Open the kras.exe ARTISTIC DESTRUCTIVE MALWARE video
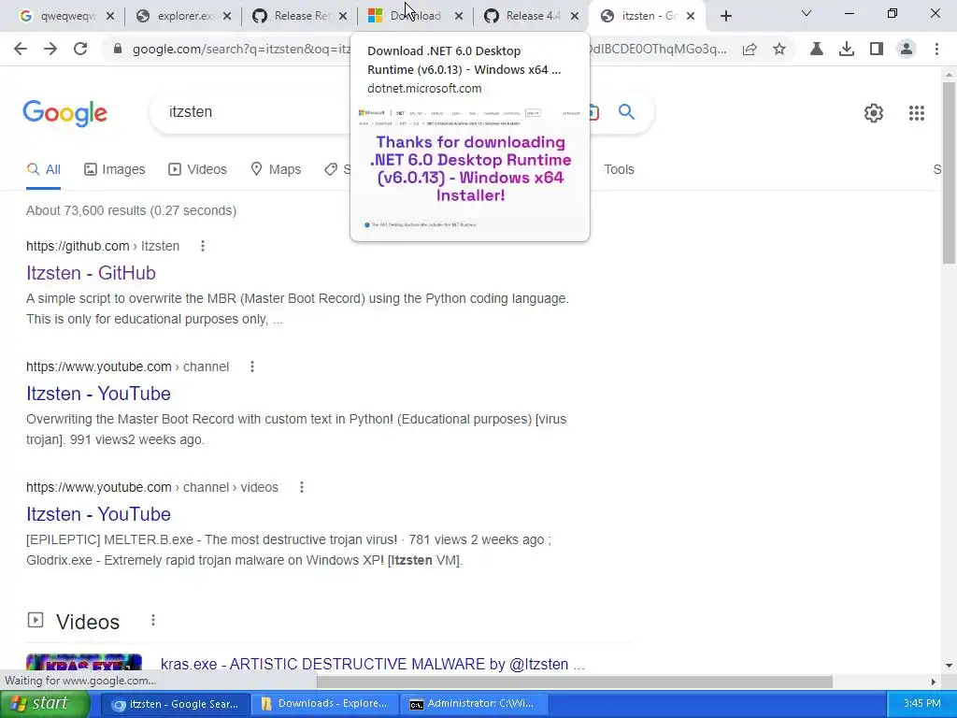Viewport: 957px width, 718px height. click(x=373, y=664)
